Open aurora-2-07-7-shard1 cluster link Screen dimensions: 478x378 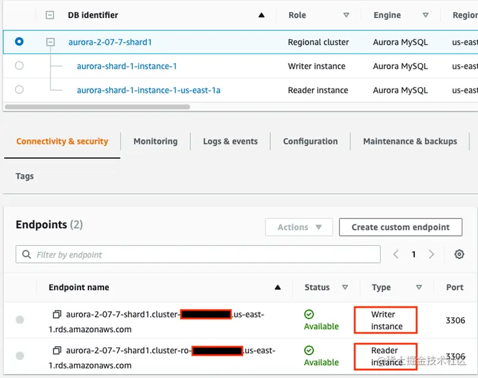coord(110,42)
